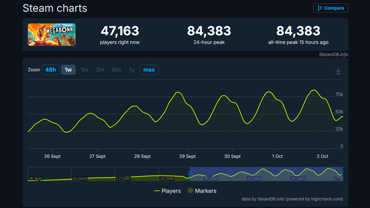Image resolution: width=370 pixels, height=208 pixels.
Task: Select the 1w zoom range
Action: pos(68,70)
